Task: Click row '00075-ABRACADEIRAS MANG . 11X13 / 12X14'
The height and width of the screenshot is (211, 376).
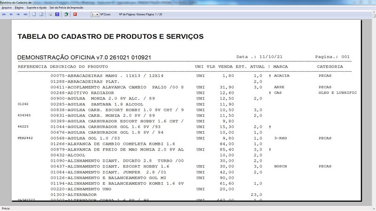Action: click(107, 75)
